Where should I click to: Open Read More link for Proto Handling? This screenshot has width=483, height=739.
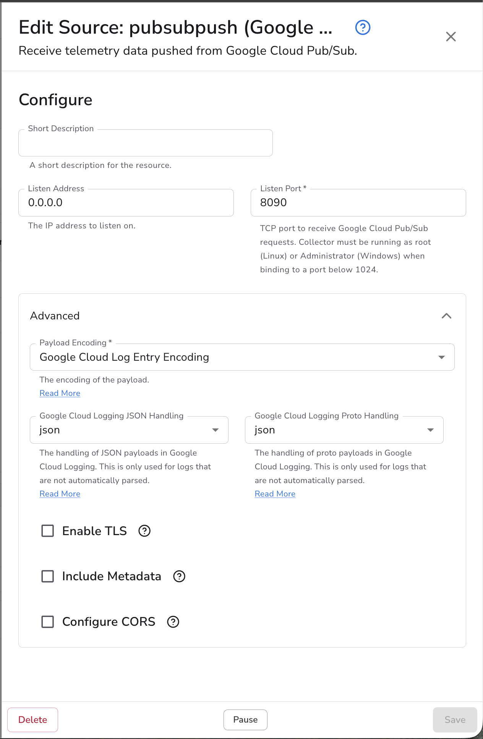[275, 494]
